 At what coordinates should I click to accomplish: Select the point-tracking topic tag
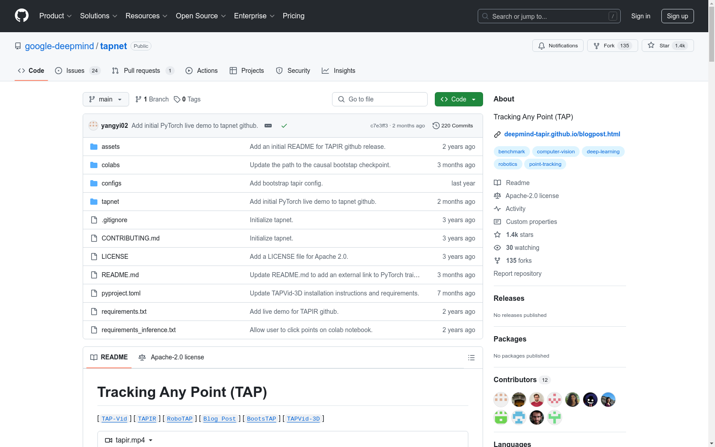545,164
